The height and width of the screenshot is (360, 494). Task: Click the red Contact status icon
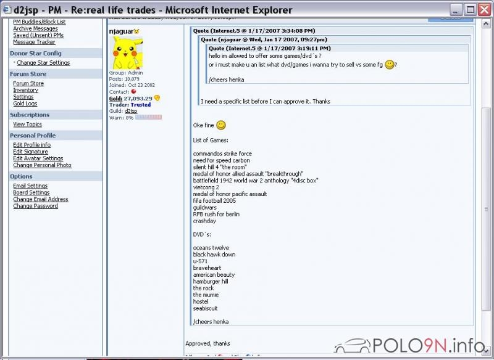click(x=133, y=91)
